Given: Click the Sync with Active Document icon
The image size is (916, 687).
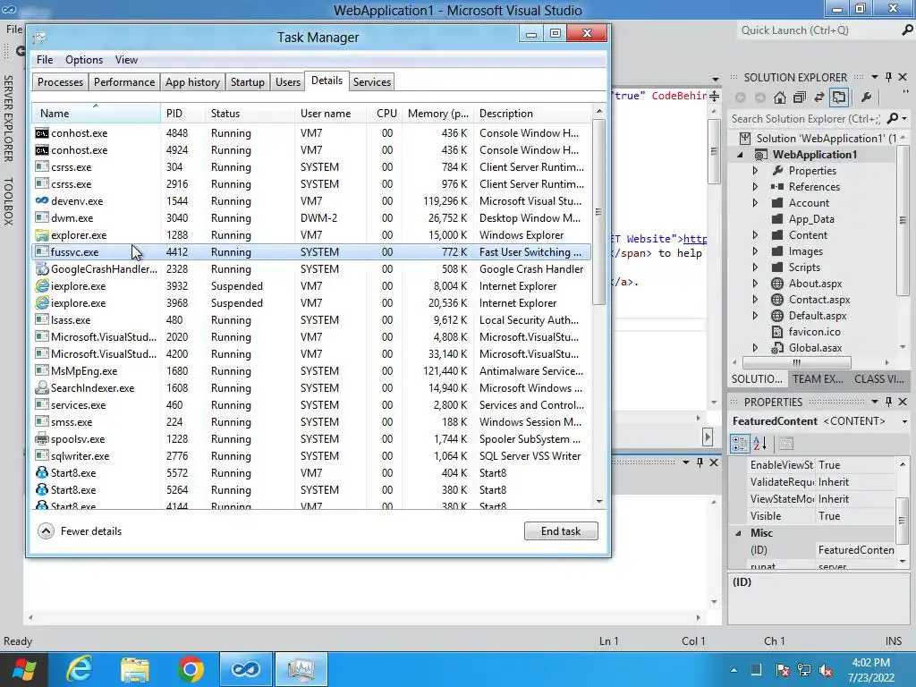Looking at the screenshot, I should (819, 98).
